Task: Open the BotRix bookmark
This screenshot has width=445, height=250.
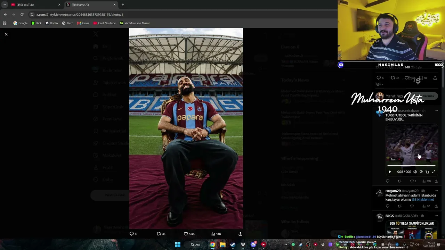Action: [x=52, y=23]
